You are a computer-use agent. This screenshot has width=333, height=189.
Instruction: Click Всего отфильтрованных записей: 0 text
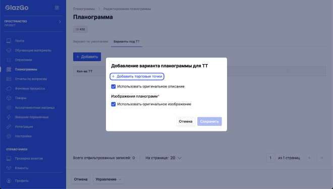pyautogui.click(x=104, y=158)
